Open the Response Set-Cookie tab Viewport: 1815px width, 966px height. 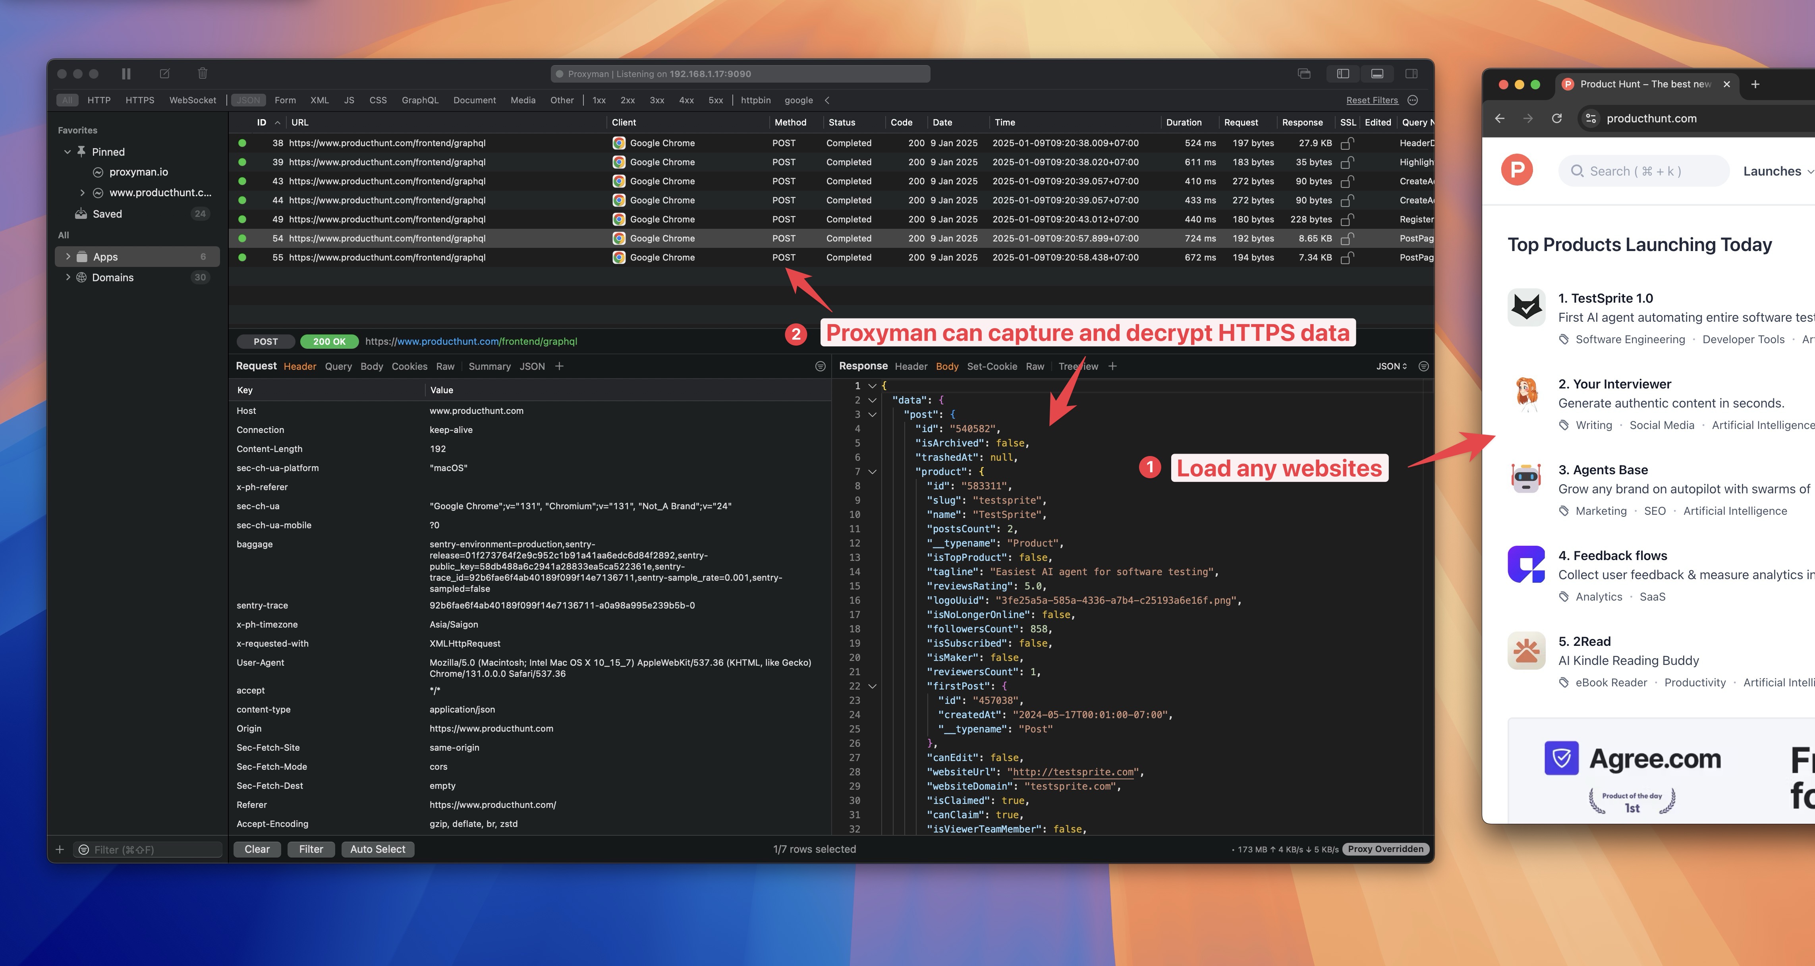[x=991, y=366]
